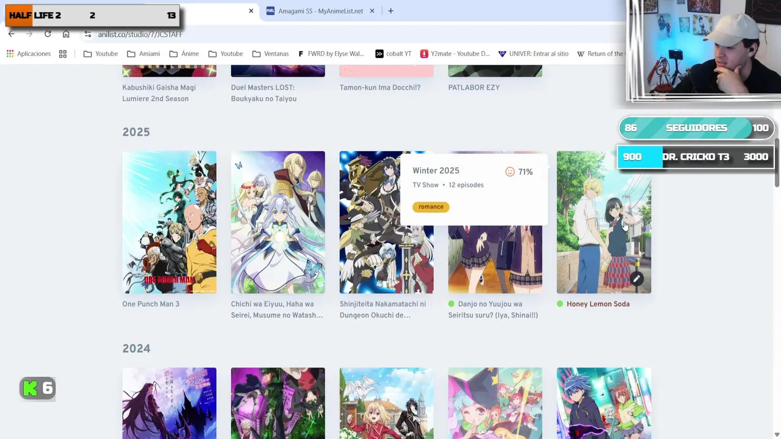Open the Amiami bookmark folder
This screenshot has height=439, width=781.
click(143, 54)
